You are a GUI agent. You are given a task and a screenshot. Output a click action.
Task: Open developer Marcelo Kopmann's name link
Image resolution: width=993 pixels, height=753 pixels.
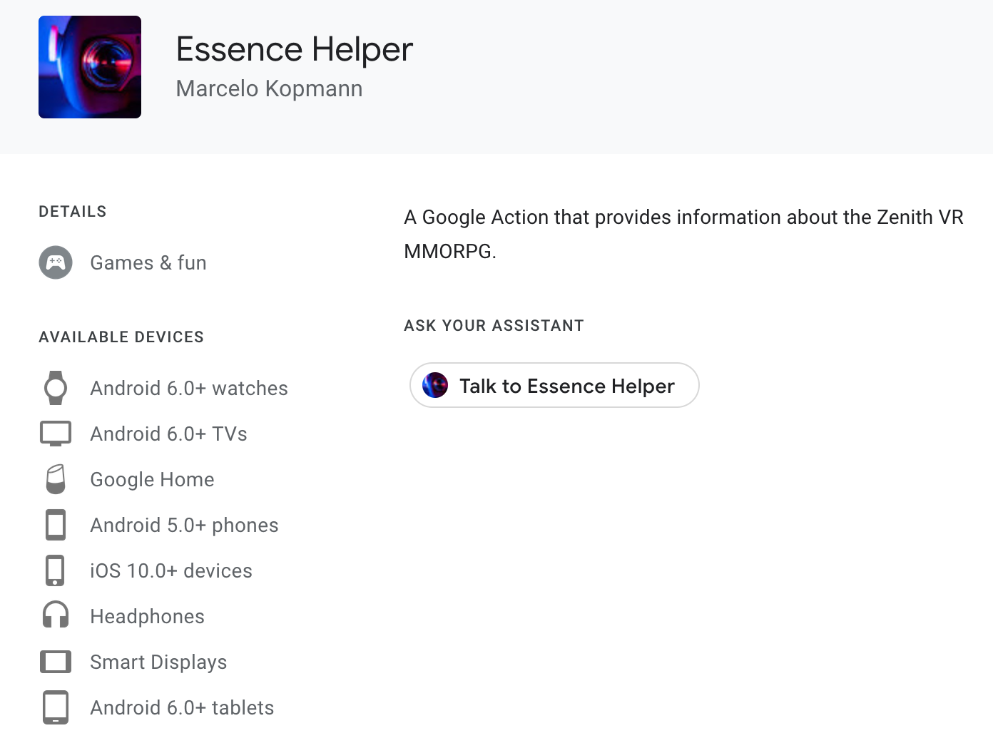click(269, 88)
